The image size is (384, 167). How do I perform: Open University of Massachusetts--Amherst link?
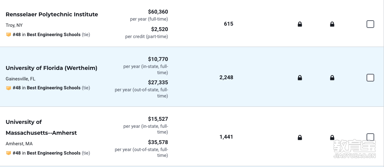click(41, 127)
